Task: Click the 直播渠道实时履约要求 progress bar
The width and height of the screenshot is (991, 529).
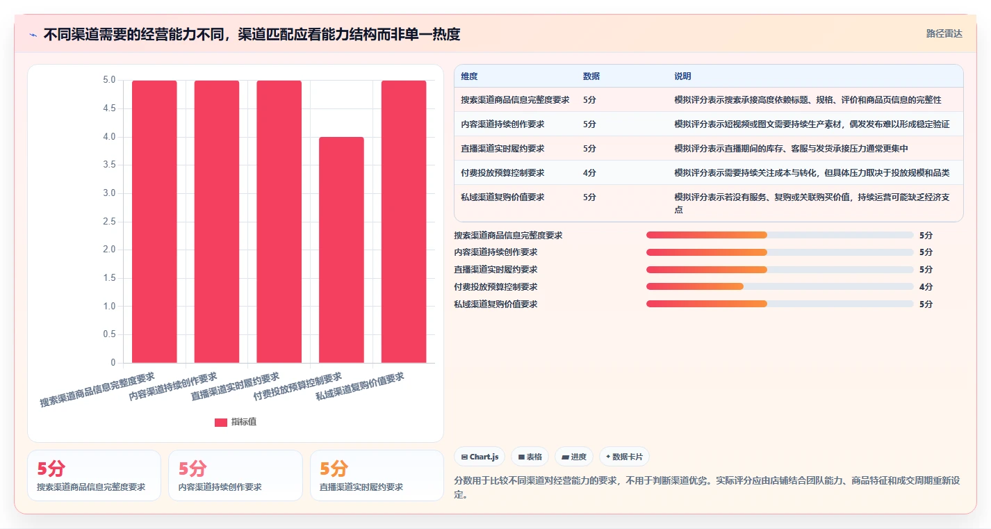Action: pyautogui.click(x=780, y=270)
